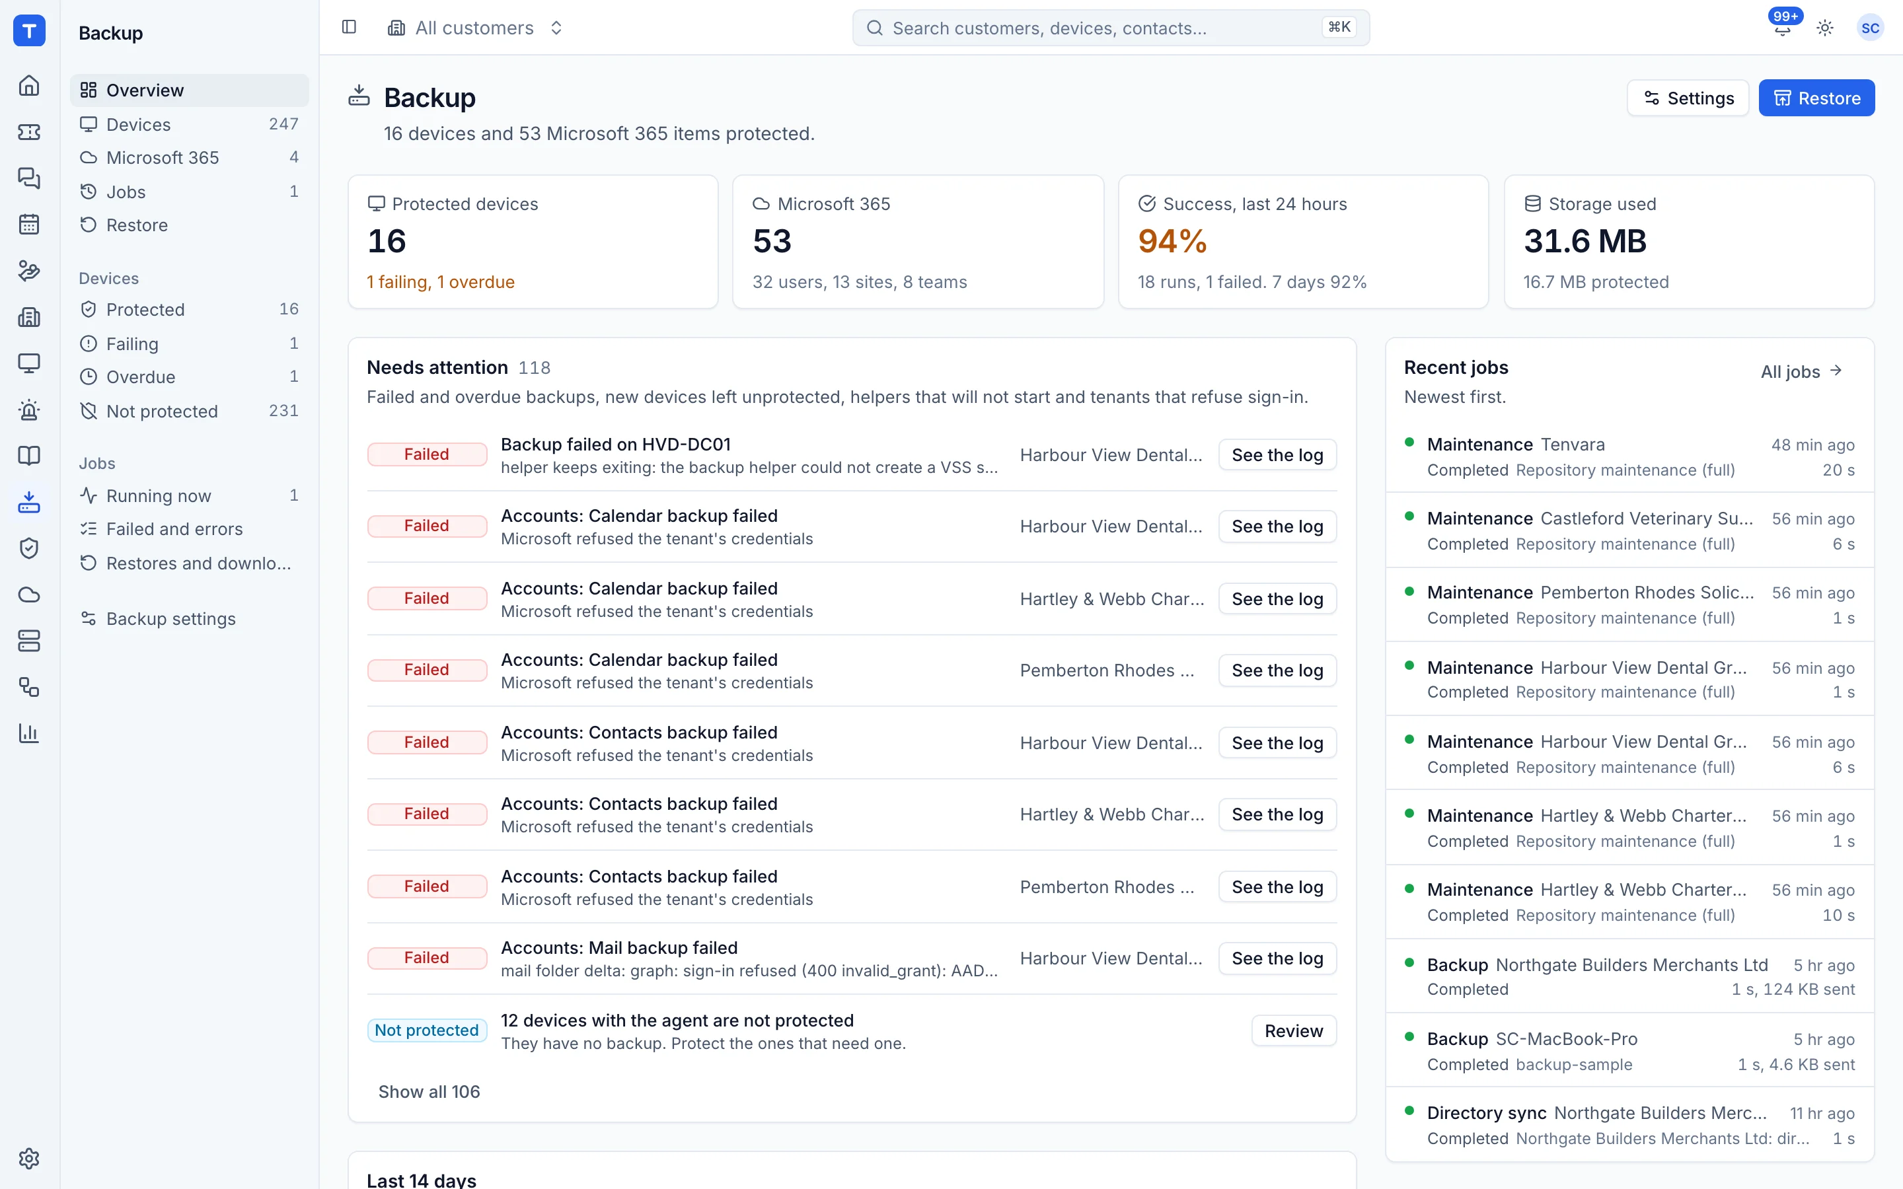Open the Microsoft 365 summary card
This screenshot has width=1903, height=1189.
(918, 242)
